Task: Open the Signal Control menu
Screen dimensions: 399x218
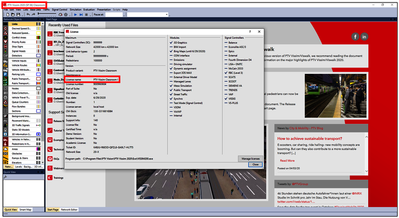Action: (59, 9)
